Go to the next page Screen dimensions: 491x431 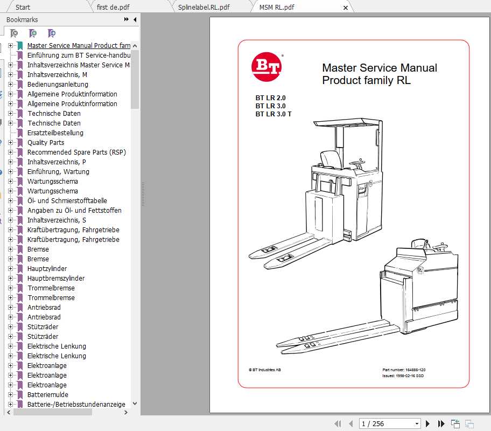tap(428, 424)
